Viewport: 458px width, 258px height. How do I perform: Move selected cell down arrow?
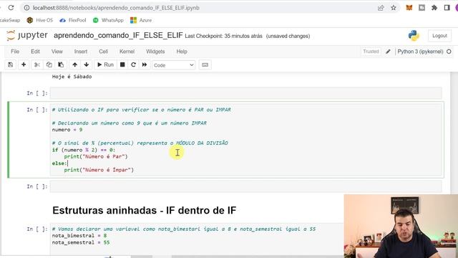(87, 64)
